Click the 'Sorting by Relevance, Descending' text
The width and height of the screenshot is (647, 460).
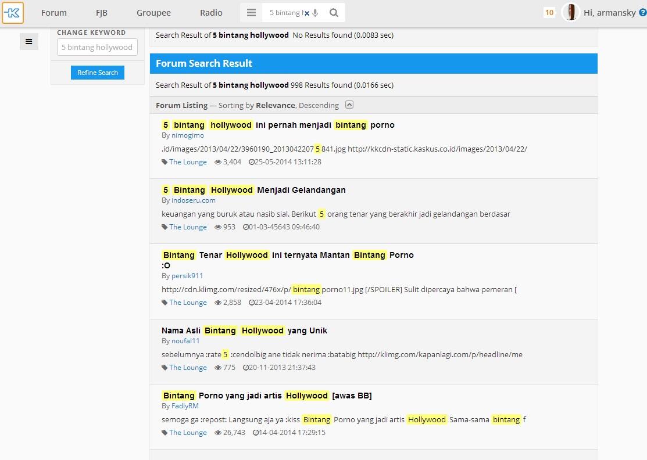pyautogui.click(x=278, y=106)
